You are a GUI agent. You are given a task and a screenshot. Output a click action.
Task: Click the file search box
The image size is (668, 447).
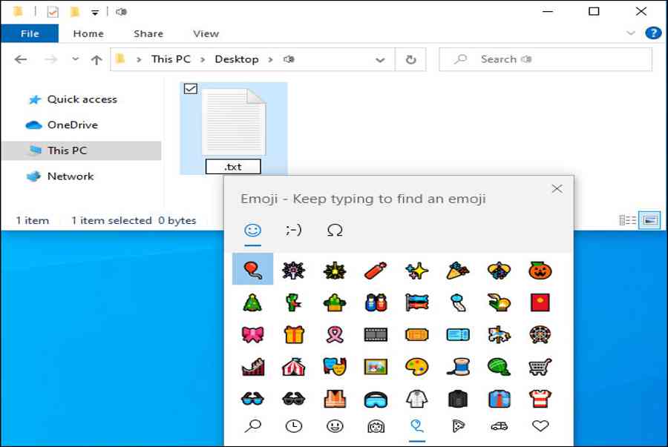tap(546, 59)
